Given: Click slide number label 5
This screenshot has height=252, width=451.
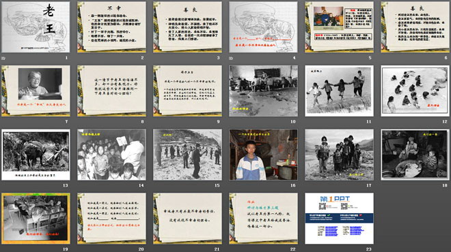Looking at the screenshot, I should pos(370,58).
